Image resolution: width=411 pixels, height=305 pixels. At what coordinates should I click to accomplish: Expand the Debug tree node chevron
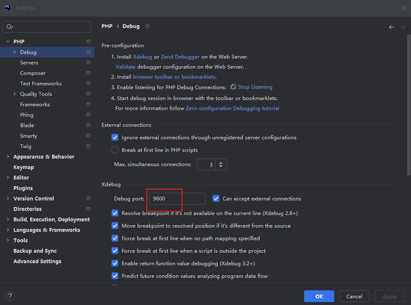tap(14, 52)
